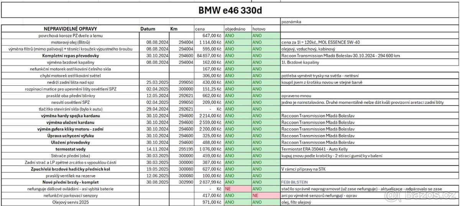The image size is (460, 206).
Task: Select the 'Kompletní repas převodovky' cell
Action: click(70, 56)
